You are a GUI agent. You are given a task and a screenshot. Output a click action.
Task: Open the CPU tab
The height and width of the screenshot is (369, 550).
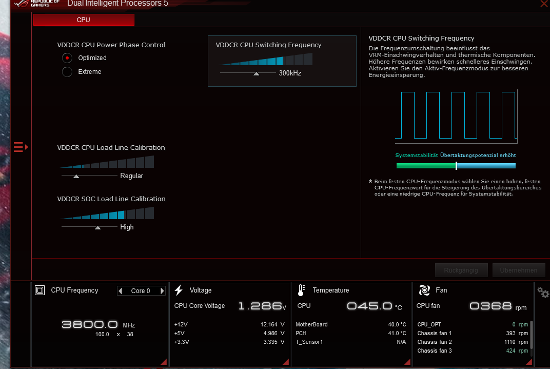84,20
